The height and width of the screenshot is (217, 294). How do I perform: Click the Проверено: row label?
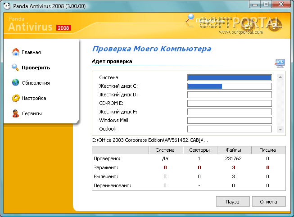tap(107, 158)
